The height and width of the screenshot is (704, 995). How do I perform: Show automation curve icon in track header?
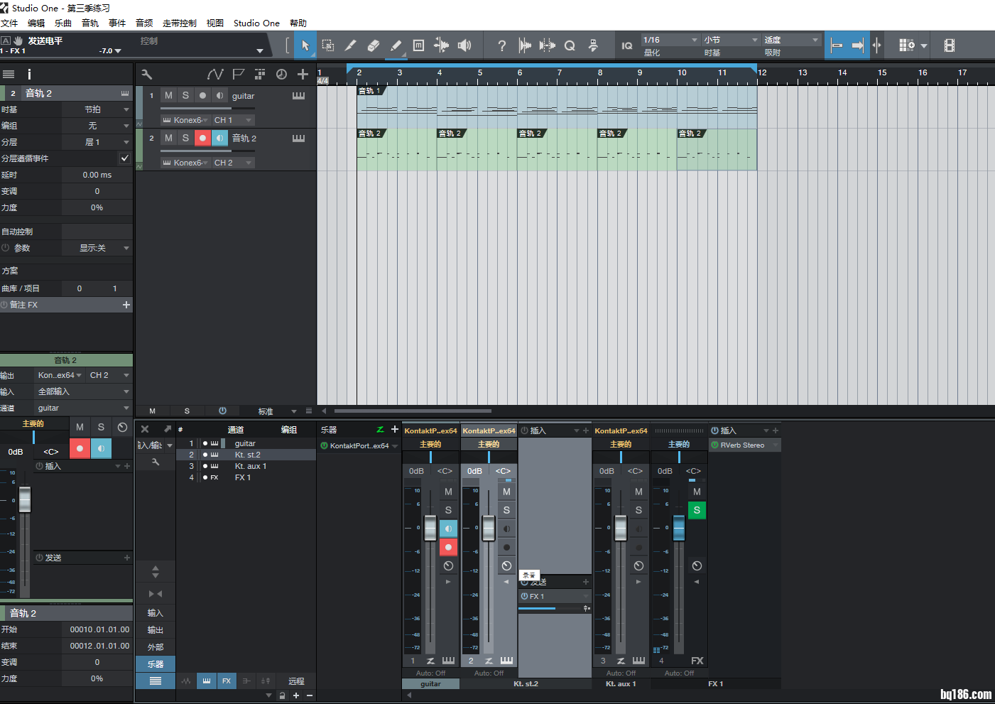[x=215, y=74]
